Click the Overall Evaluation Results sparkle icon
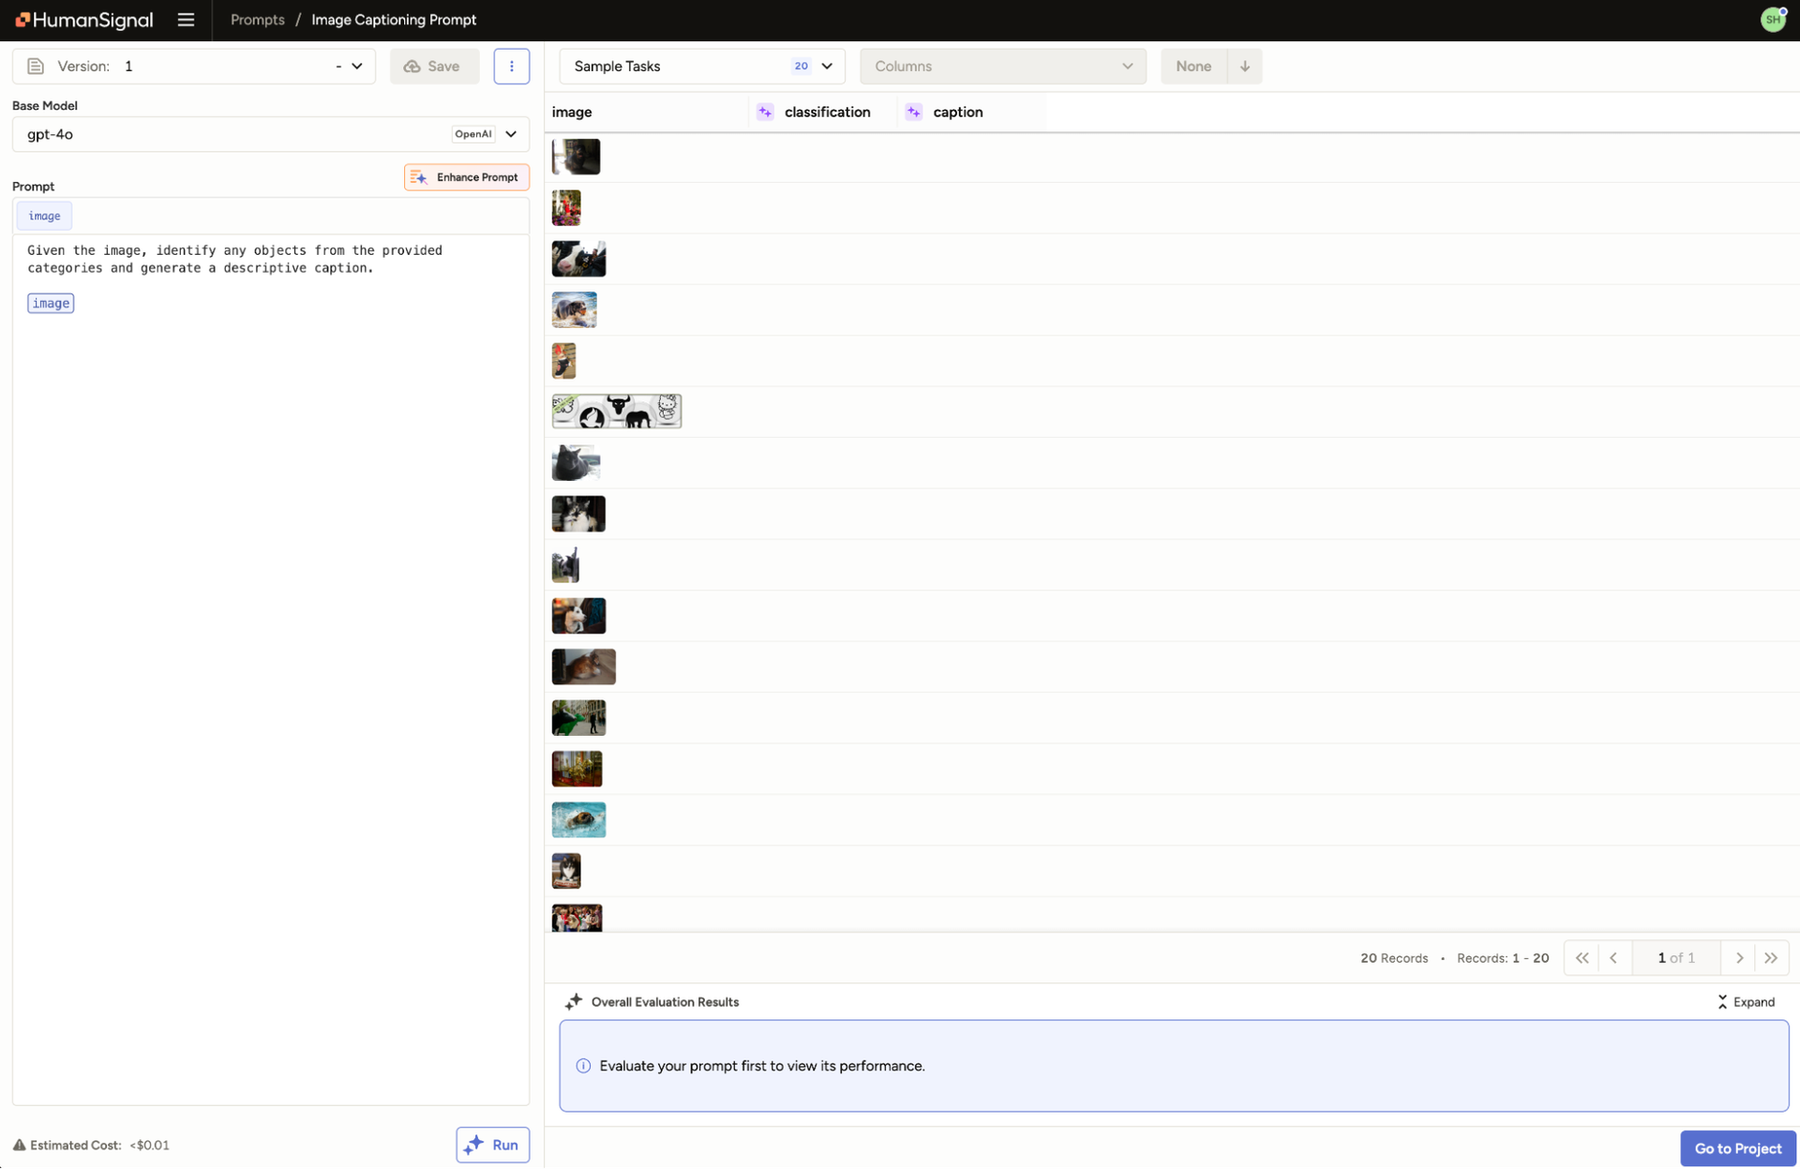1800x1169 pixels. click(x=574, y=1002)
